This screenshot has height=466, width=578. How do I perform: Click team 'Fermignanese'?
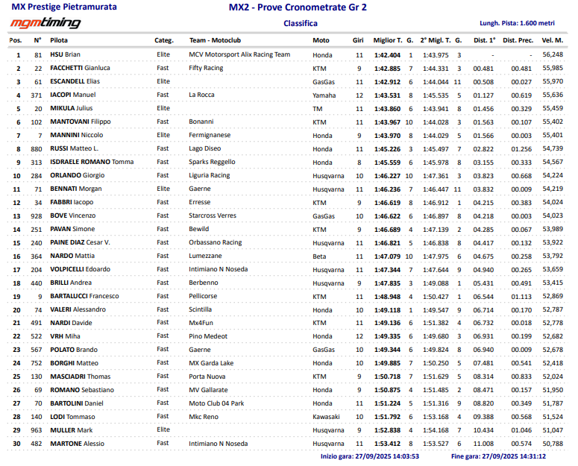(210, 135)
